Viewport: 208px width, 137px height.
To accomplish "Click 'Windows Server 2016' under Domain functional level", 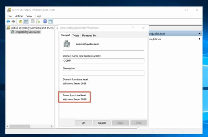I will 74,83.
